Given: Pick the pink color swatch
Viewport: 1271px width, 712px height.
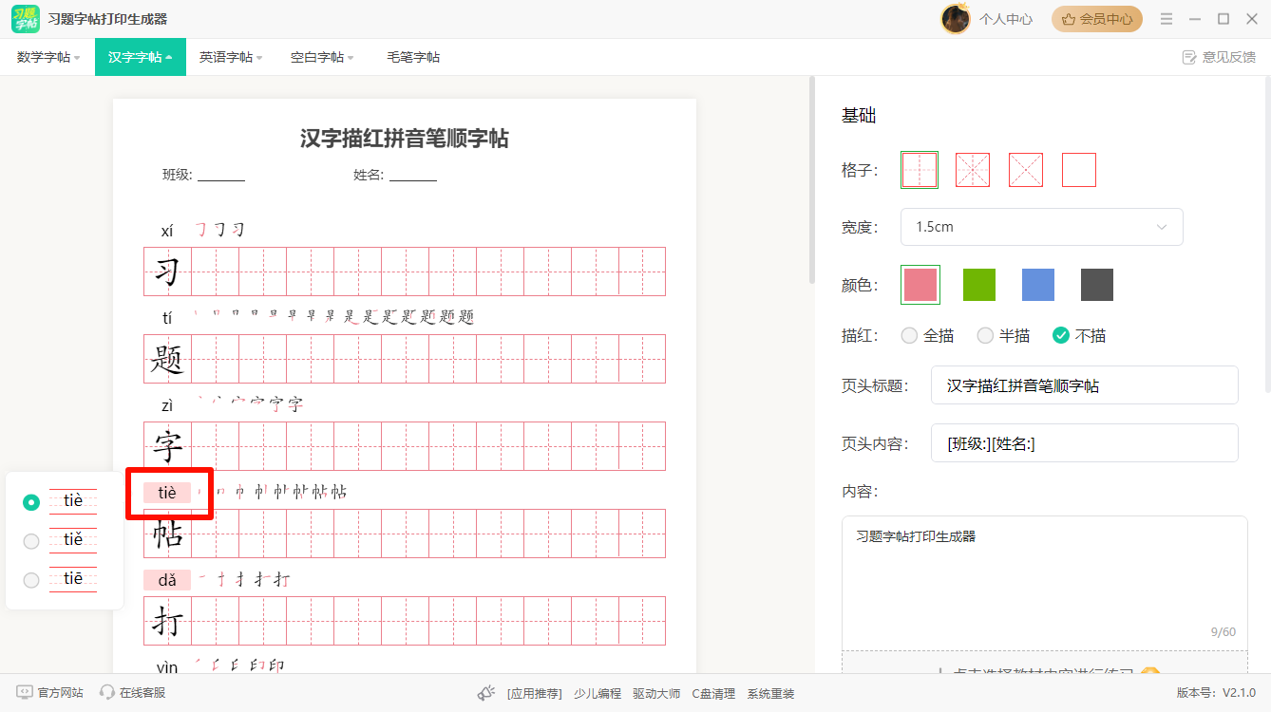Looking at the screenshot, I should [x=920, y=285].
